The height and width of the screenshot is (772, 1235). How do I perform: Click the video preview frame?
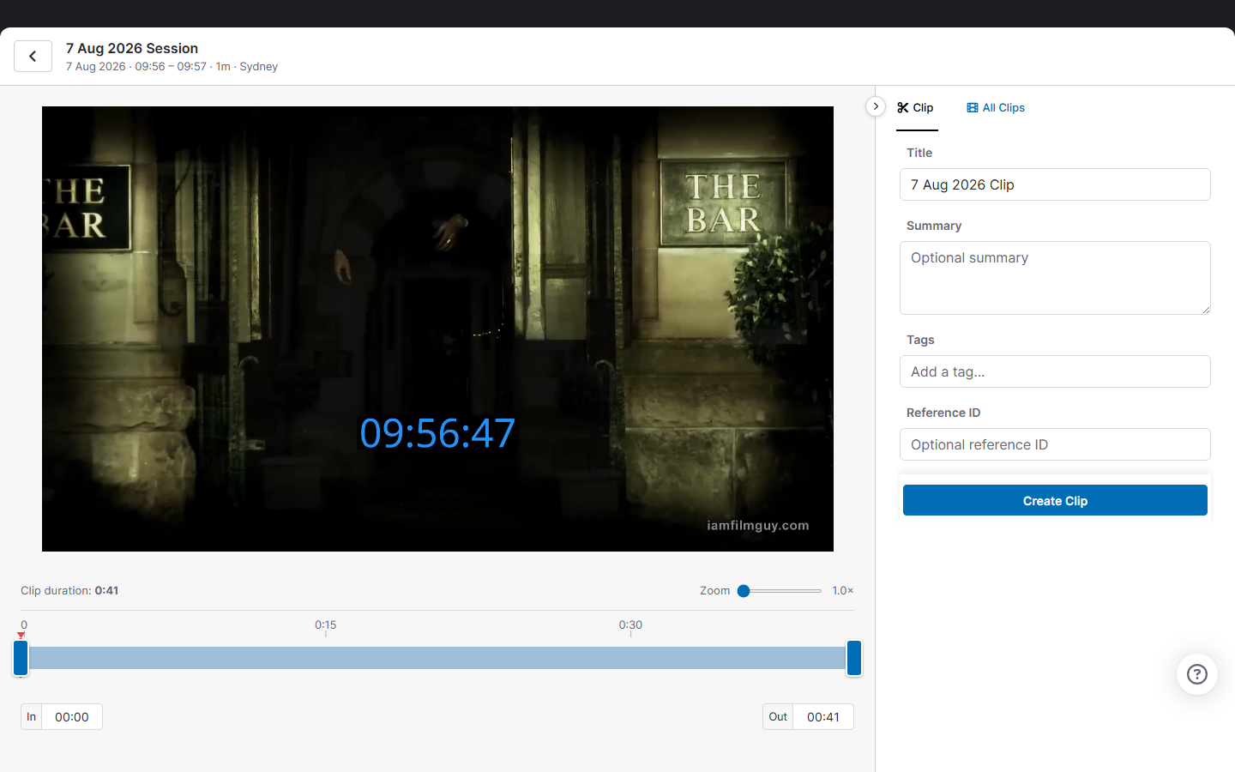437,329
